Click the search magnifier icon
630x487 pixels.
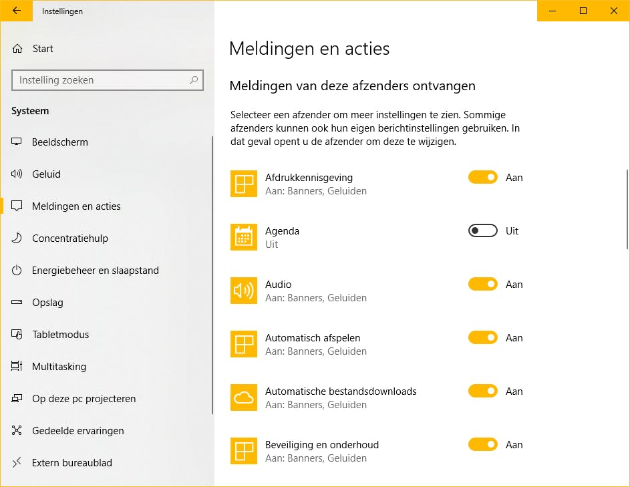pos(194,80)
